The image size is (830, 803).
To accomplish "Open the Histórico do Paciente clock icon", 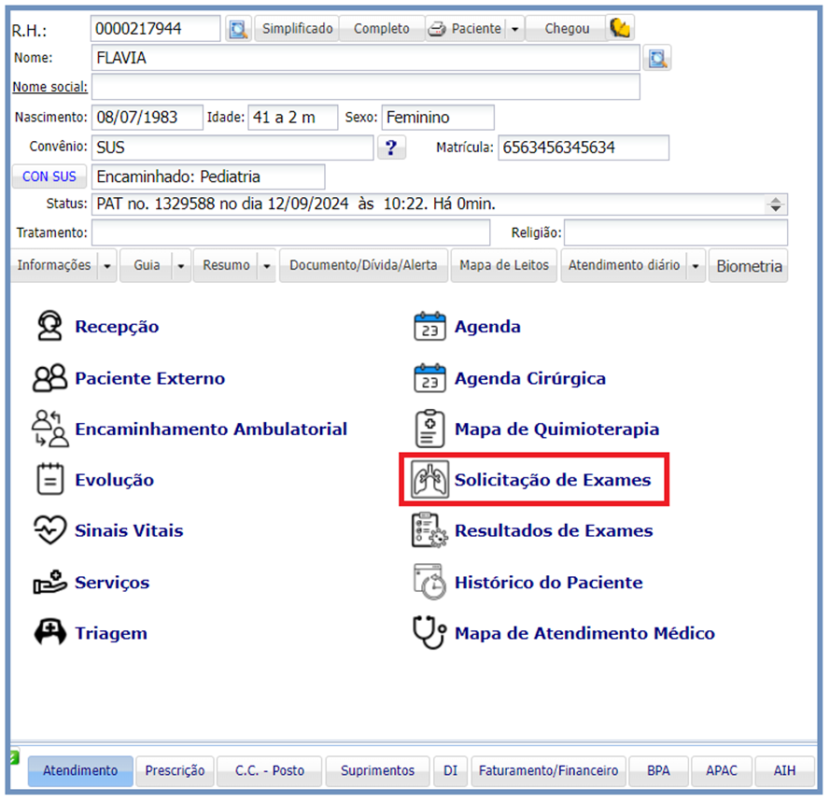I will coord(429,582).
